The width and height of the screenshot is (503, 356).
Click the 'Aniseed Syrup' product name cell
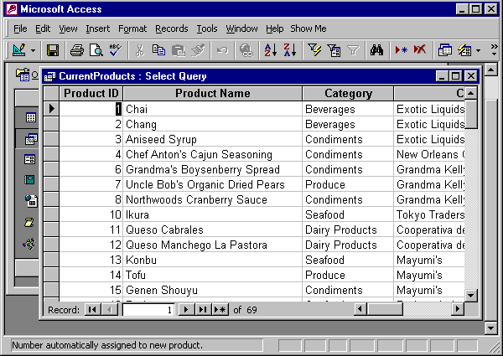pos(212,139)
